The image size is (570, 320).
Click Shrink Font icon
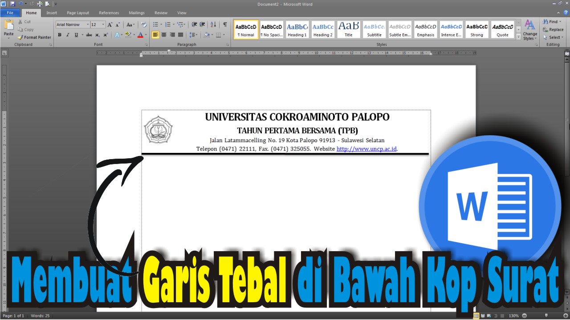pos(118,25)
